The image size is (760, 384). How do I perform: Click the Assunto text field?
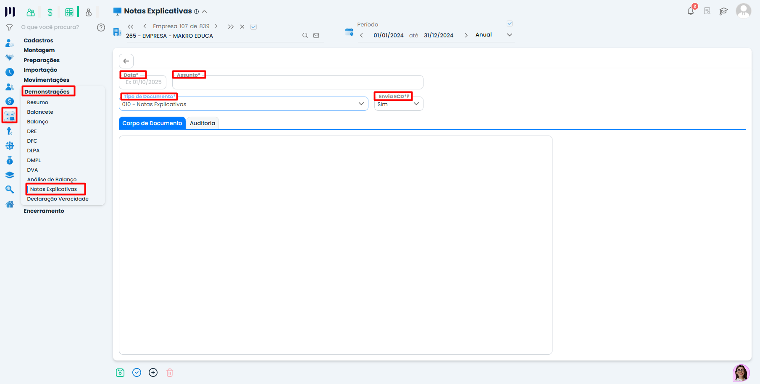click(297, 83)
